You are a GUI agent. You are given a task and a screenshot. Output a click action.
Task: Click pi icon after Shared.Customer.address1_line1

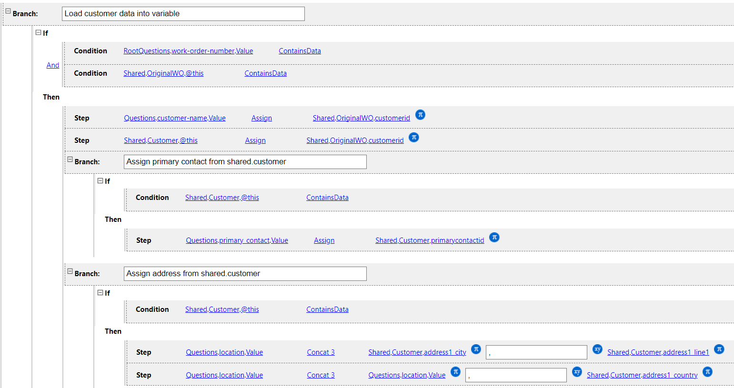[719, 349]
